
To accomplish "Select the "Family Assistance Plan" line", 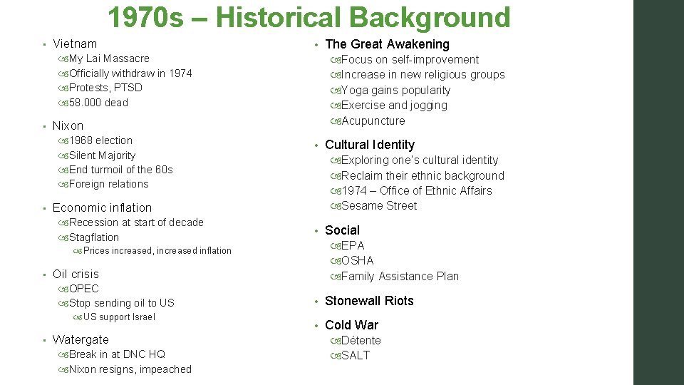I will click(x=400, y=277).
